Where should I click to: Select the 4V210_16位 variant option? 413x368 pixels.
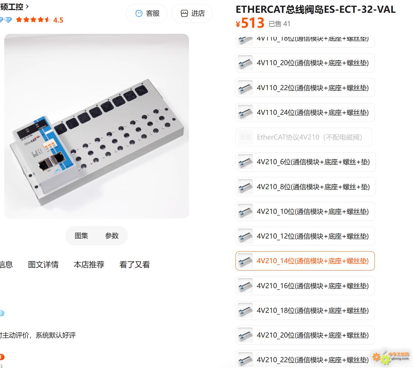[x=305, y=286]
